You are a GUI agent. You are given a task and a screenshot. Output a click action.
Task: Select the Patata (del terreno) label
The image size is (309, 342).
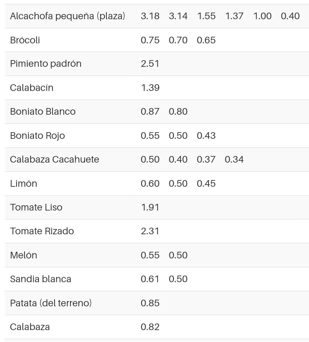[51, 303]
